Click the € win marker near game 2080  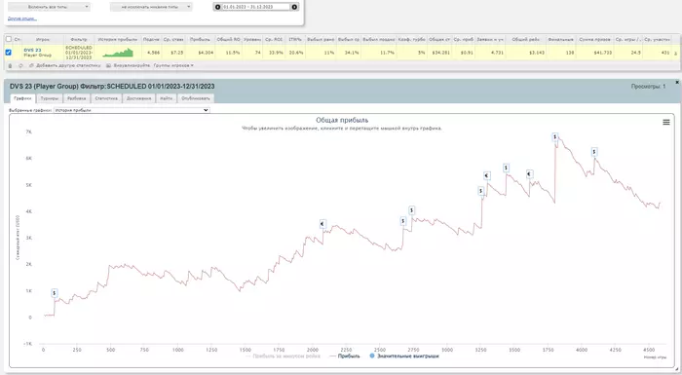tap(322, 224)
